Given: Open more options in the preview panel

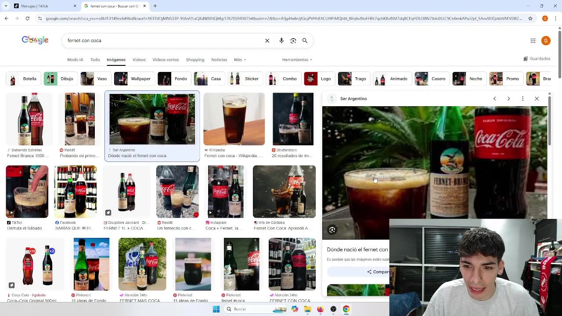Looking at the screenshot, I should pos(522,99).
